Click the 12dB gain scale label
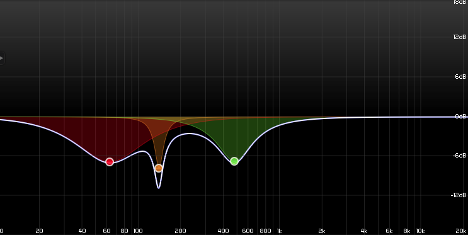The image size is (468, 235). (x=460, y=37)
